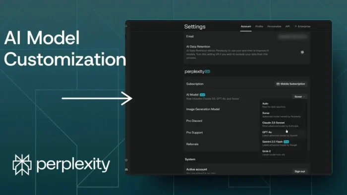Click the AI Data Retention label
The width and height of the screenshot is (347, 195).
click(x=198, y=47)
